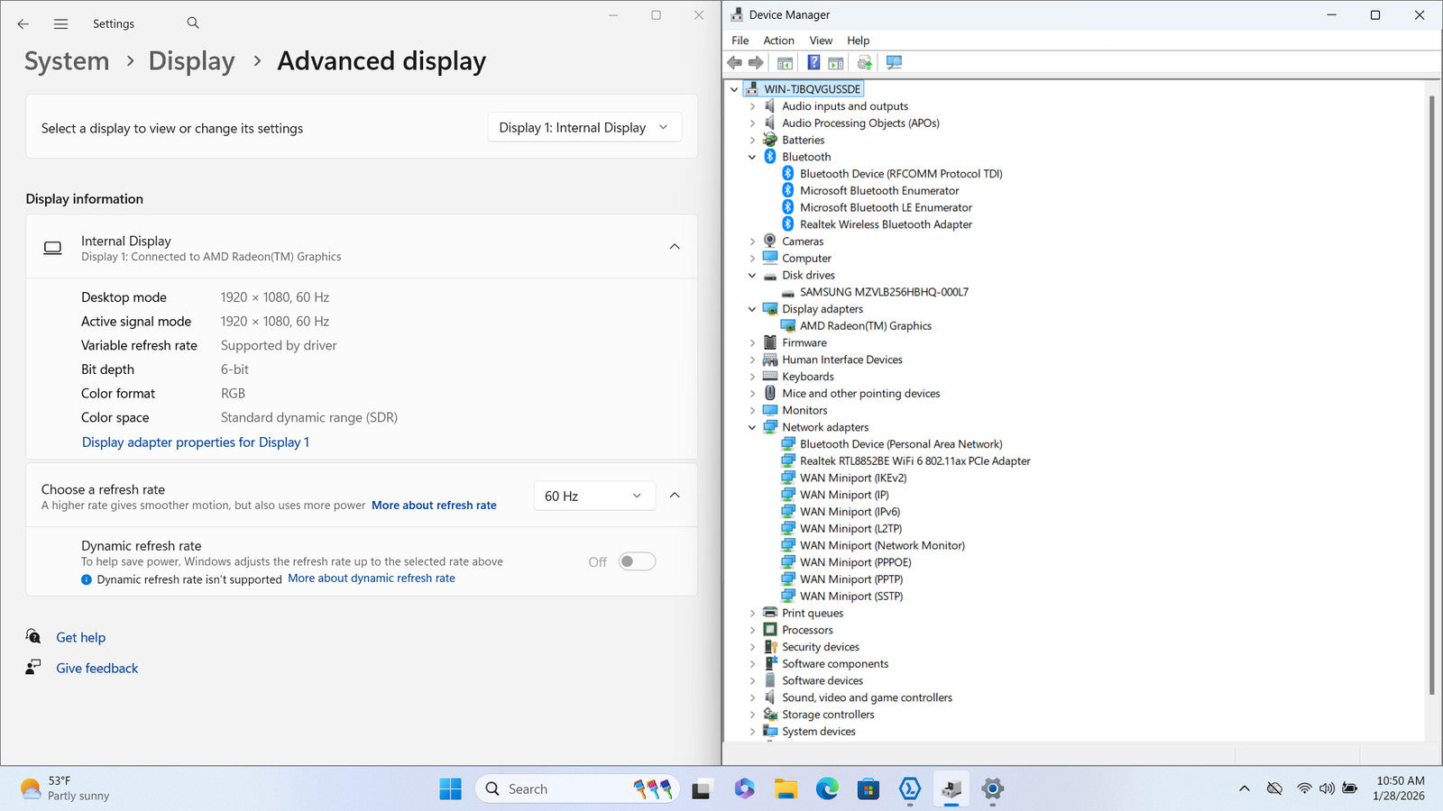Open the Display 1: Internal Display dropdown
Image resolution: width=1443 pixels, height=811 pixels.
(x=584, y=128)
